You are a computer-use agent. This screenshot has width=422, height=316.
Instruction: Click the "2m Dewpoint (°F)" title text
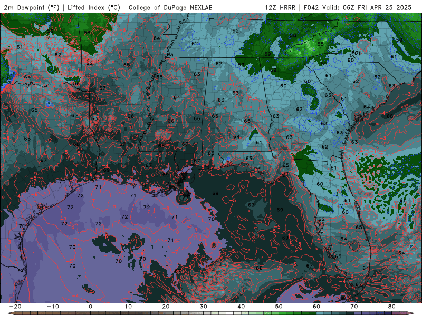click(32, 7)
